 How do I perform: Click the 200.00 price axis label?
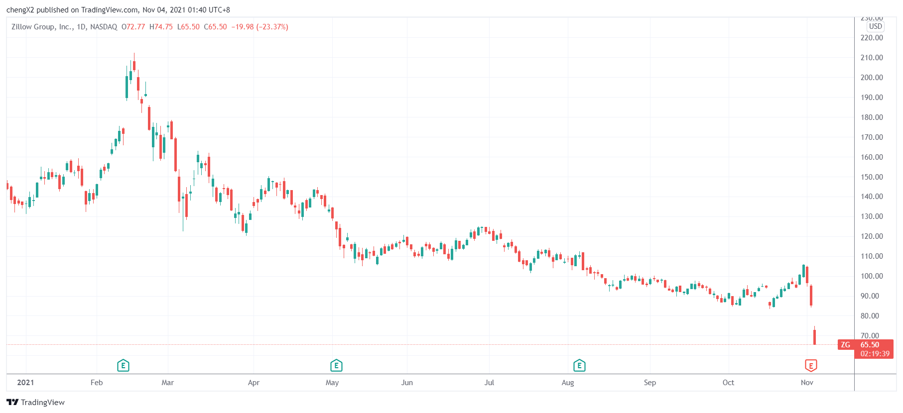tap(872, 78)
